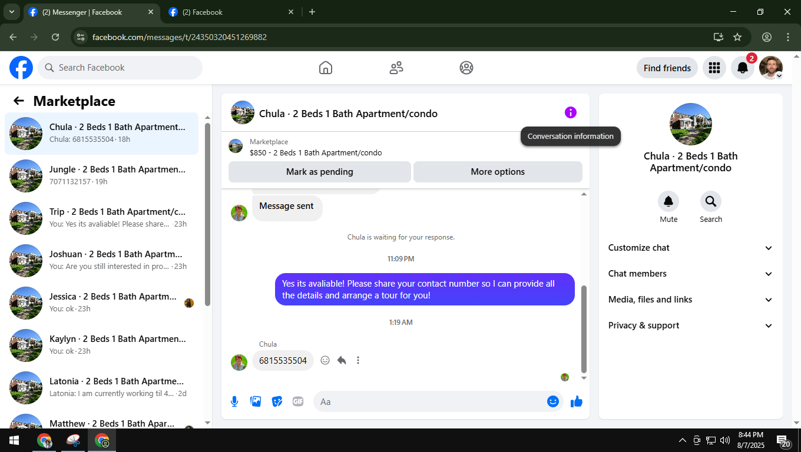Open the account profile picture menu

pos(771,68)
